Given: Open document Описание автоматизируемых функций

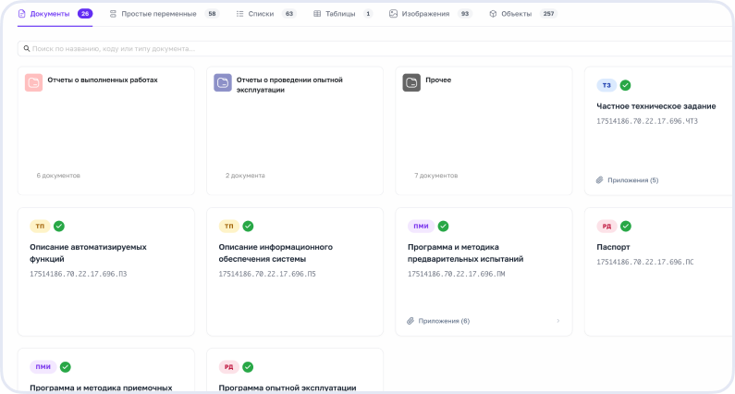Looking at the screenshot, I should click(88, 252).
